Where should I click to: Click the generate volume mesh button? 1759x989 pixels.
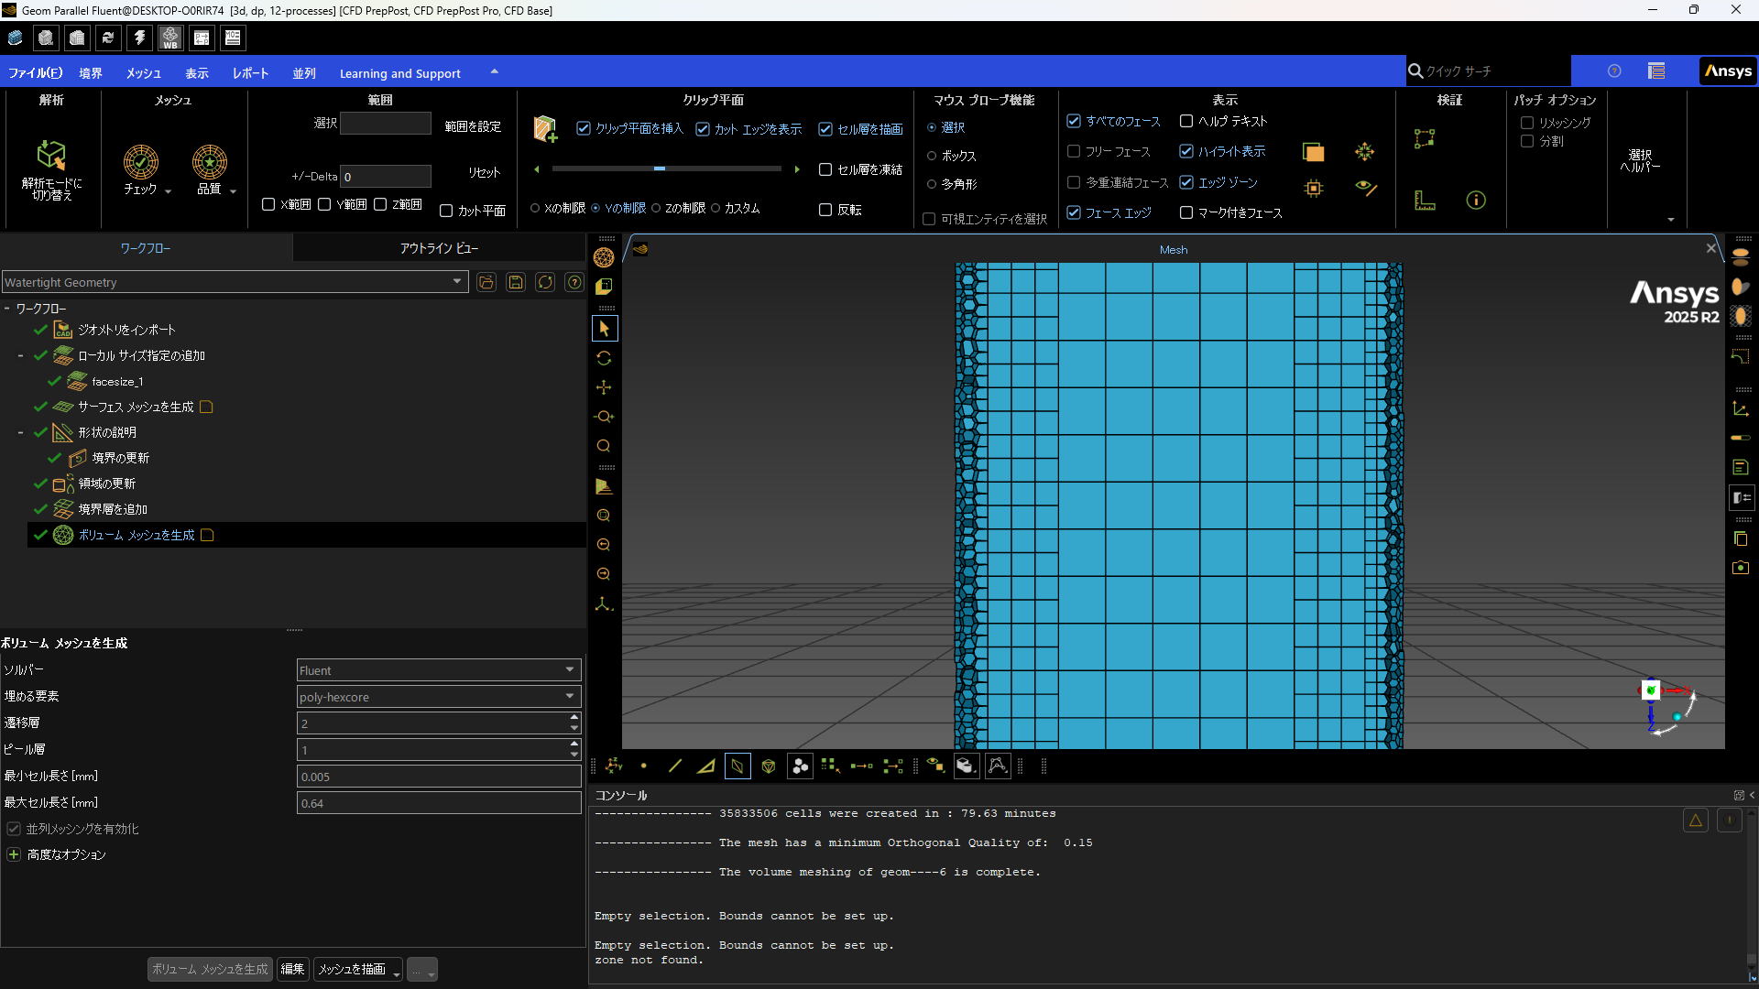pyautogui.click(x=210, y=969)
